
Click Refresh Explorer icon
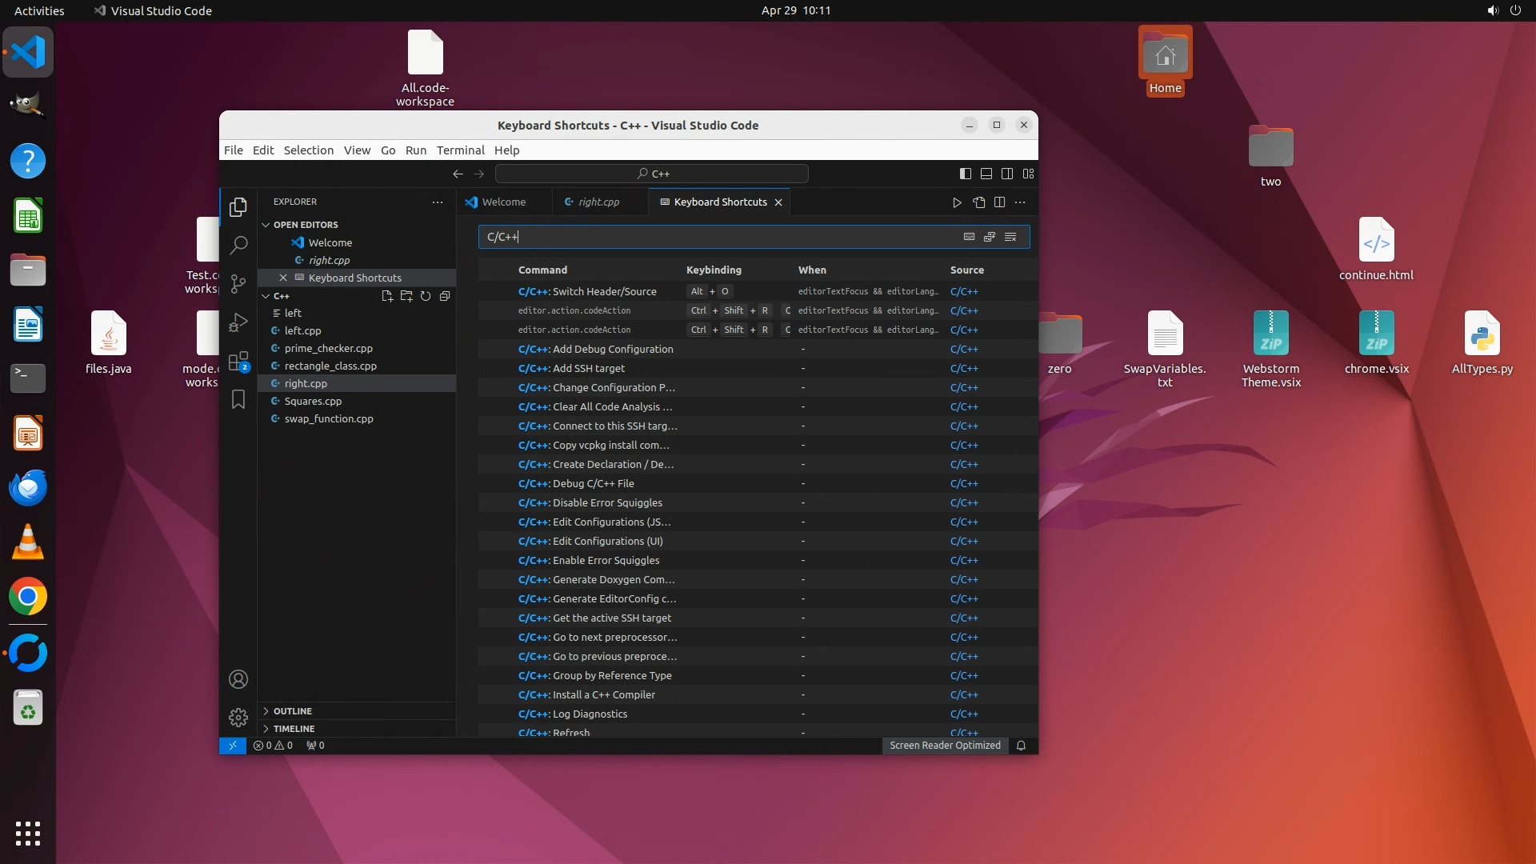coord(426,296)
